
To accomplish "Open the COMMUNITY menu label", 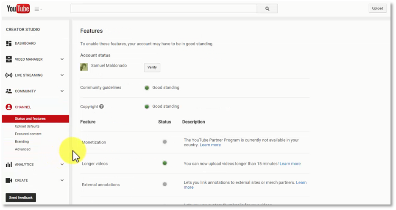I will point(25,91).
